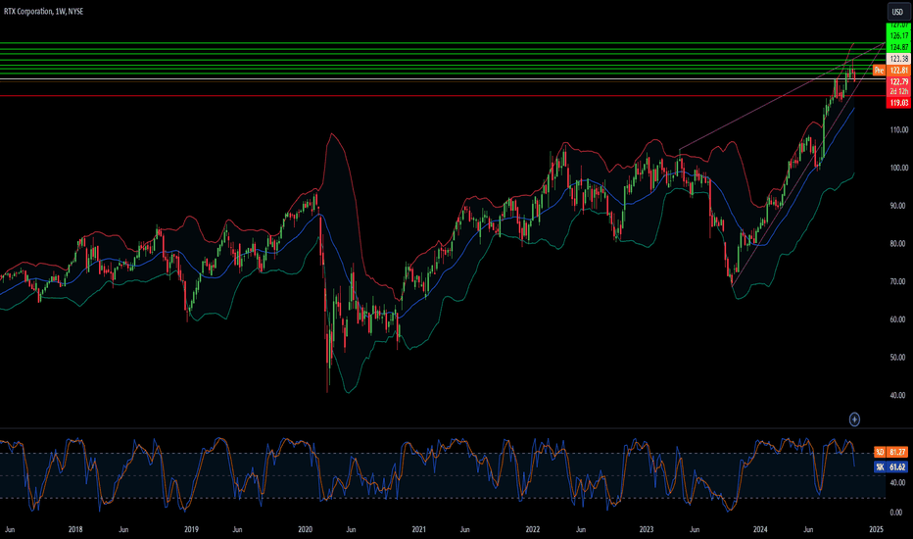This screenshot has height=539, width=913.
Task: Click the %D 81.27 stochastic label
Action: click(890, 452)
